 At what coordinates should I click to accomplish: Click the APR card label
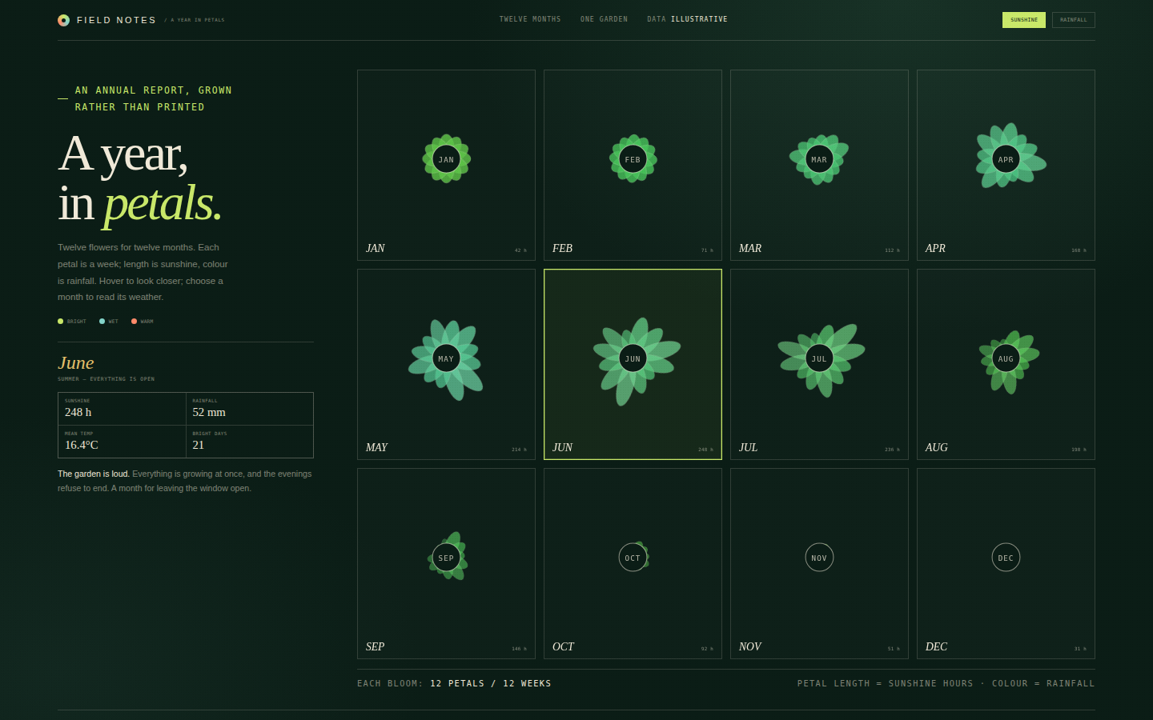click(x=935, y=248)
